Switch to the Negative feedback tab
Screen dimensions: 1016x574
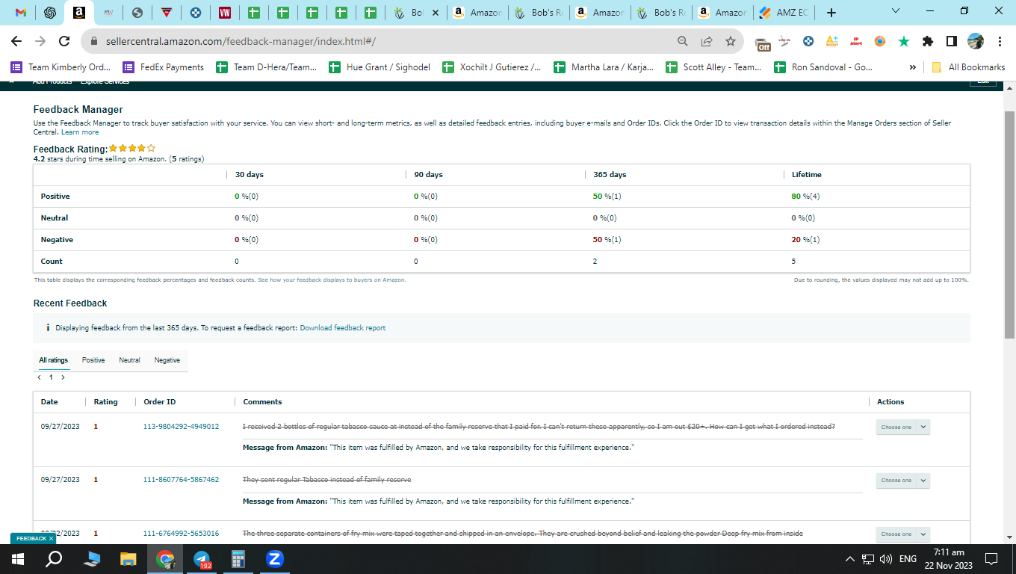click(167, 360)
